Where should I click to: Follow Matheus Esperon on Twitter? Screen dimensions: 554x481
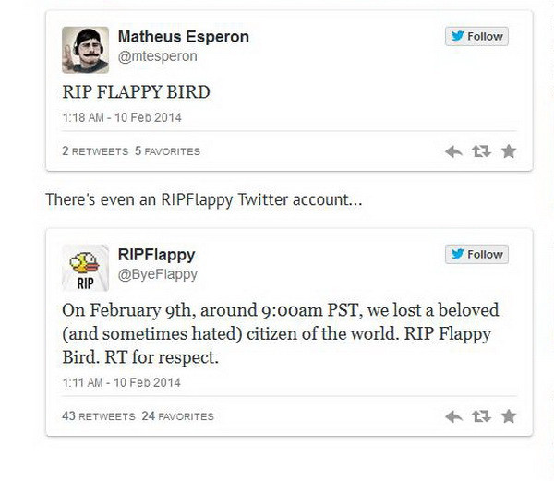(476, 37)
